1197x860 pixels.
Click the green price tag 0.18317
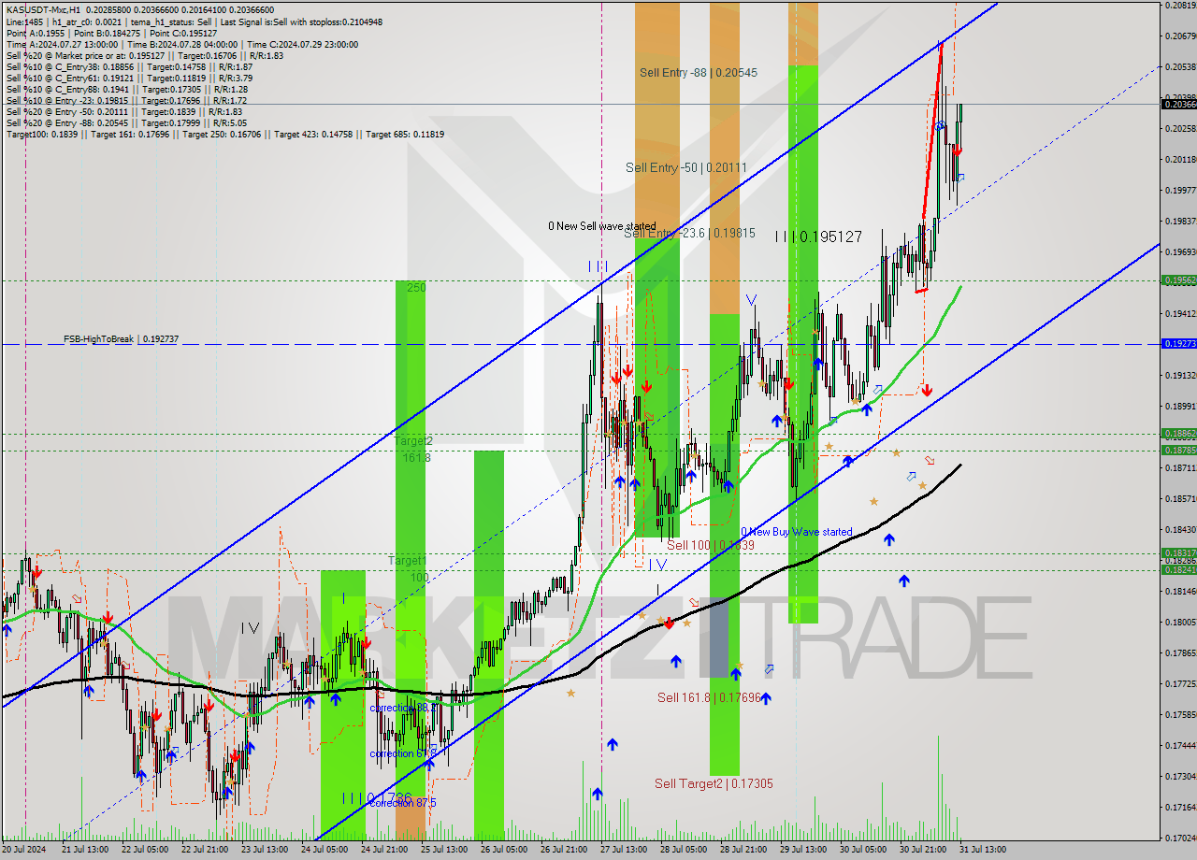(1178, 552)
